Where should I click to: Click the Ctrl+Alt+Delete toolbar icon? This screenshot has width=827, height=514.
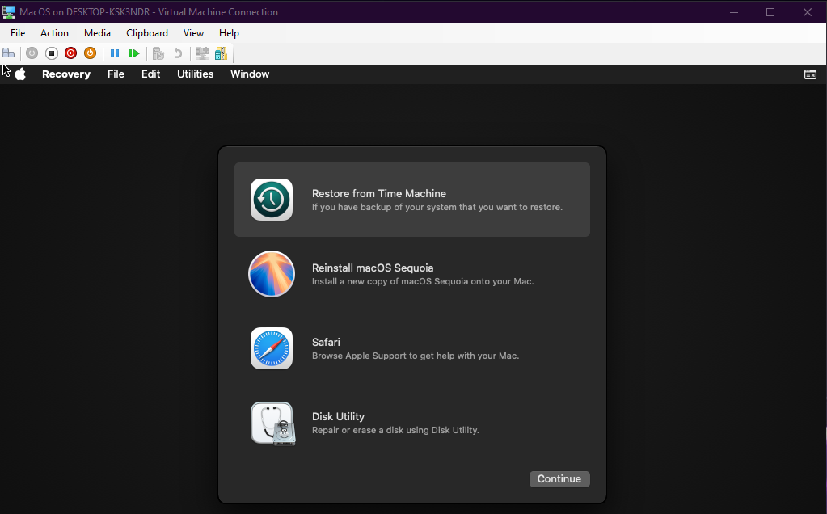[9, 53]
